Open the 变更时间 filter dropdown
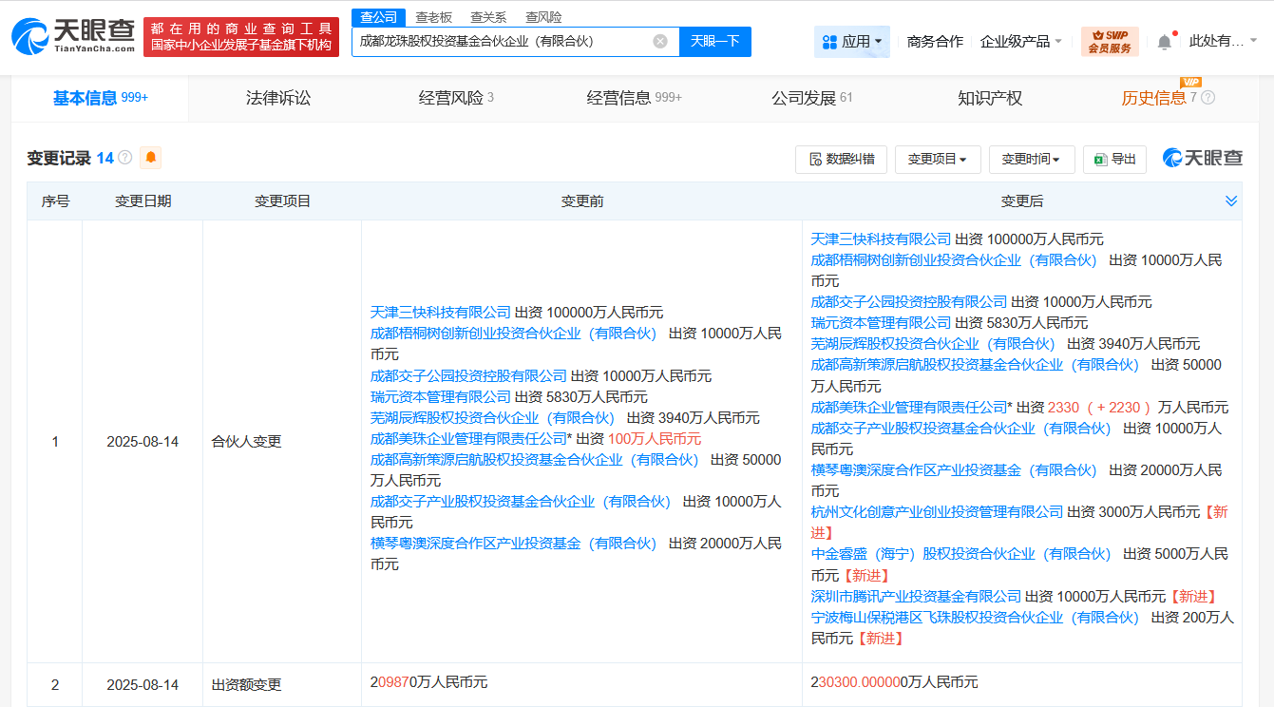1274x707 pixels. [x=1032, y=159]
